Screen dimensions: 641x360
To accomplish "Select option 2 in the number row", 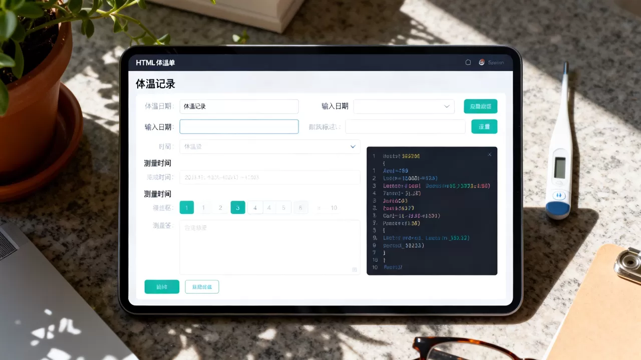I will pos(220,207).
